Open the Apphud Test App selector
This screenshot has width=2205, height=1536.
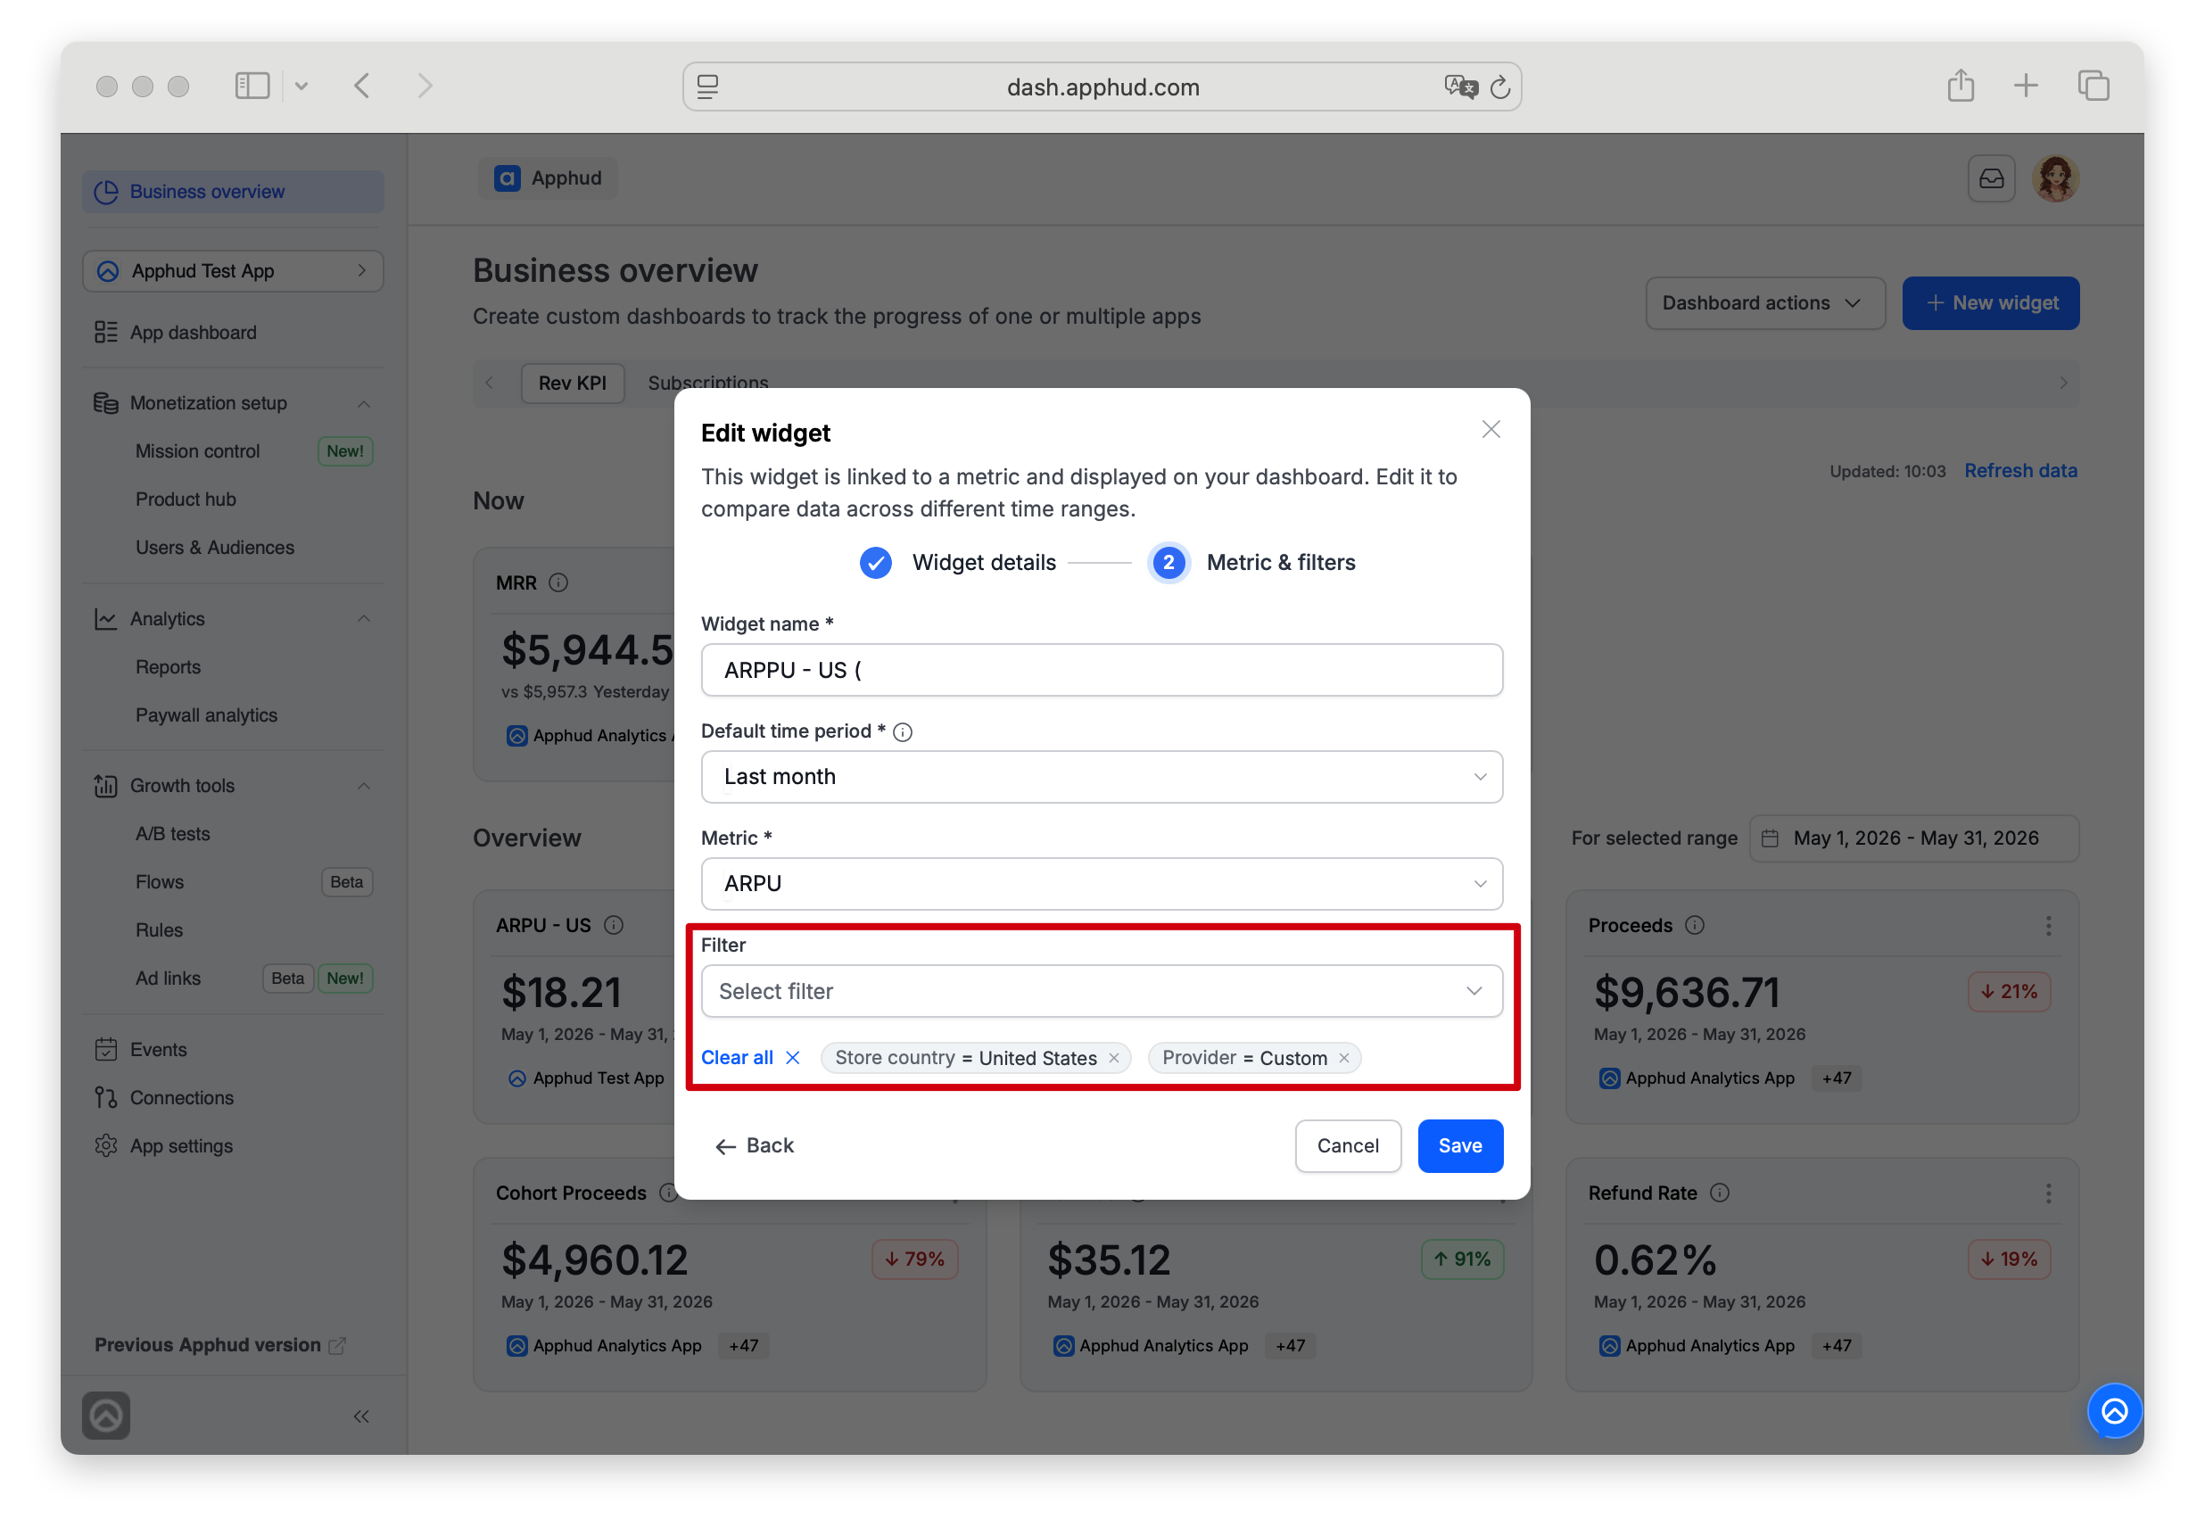pos(233,271)
